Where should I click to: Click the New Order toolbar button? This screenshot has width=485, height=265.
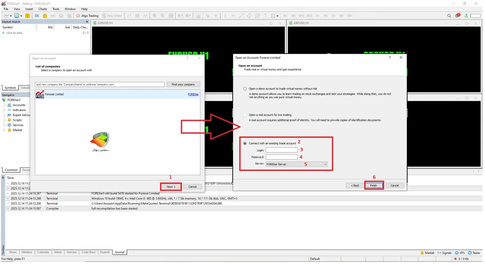coord(112,16)
